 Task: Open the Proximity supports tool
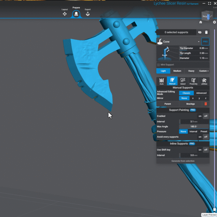(194, 81)
